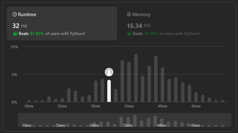Click the 18ms main chart axis label
Screen dimensions: 238x133
click(29, 106)
